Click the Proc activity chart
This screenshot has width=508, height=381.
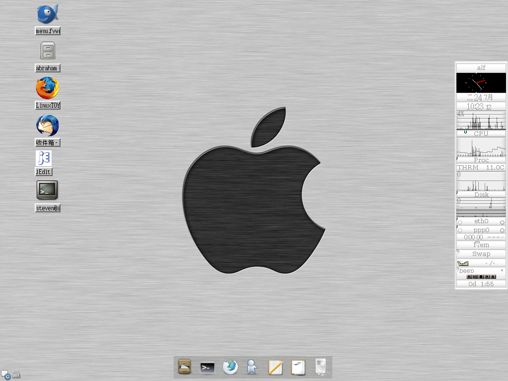pos(481,147)
